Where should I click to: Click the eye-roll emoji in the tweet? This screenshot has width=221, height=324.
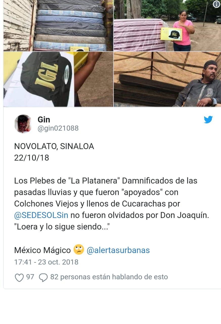pyautogui.click(x=79, y=250)
